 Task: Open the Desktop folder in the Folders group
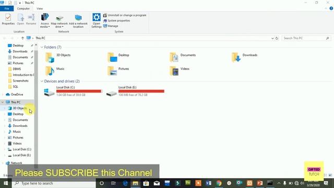click(118, 57)
